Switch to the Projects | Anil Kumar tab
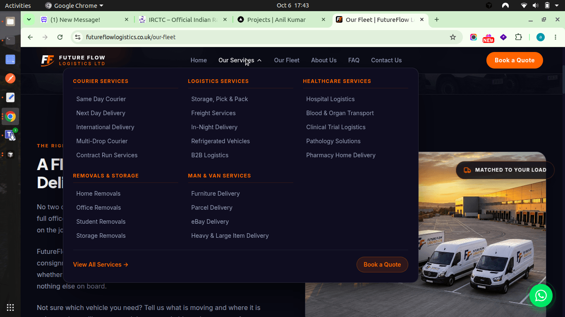 pyautogui.click(x=282, y=19)
